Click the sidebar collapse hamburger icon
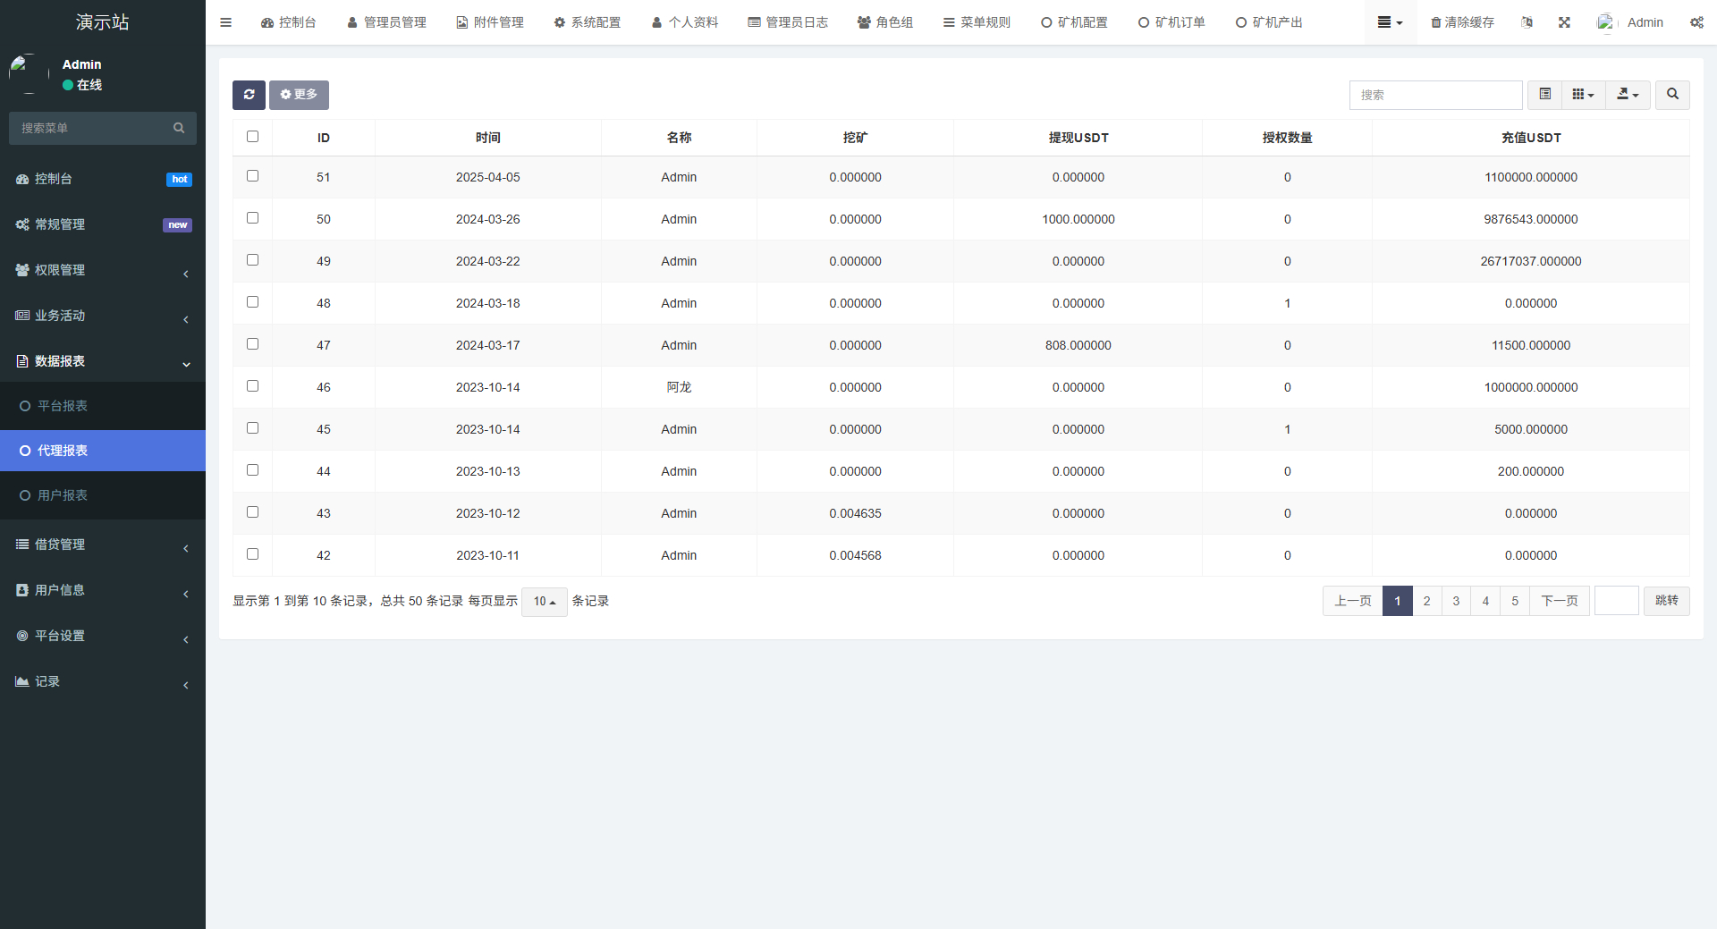 tap(225, 21)
